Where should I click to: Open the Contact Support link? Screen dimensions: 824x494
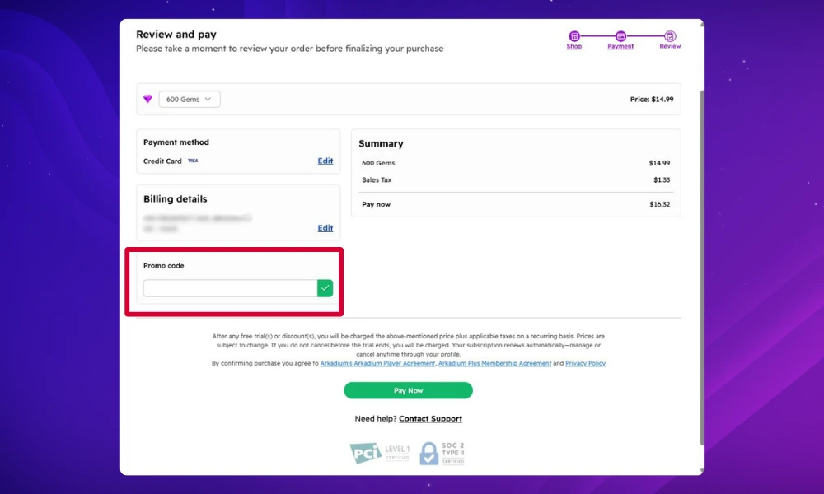point(430,419)
